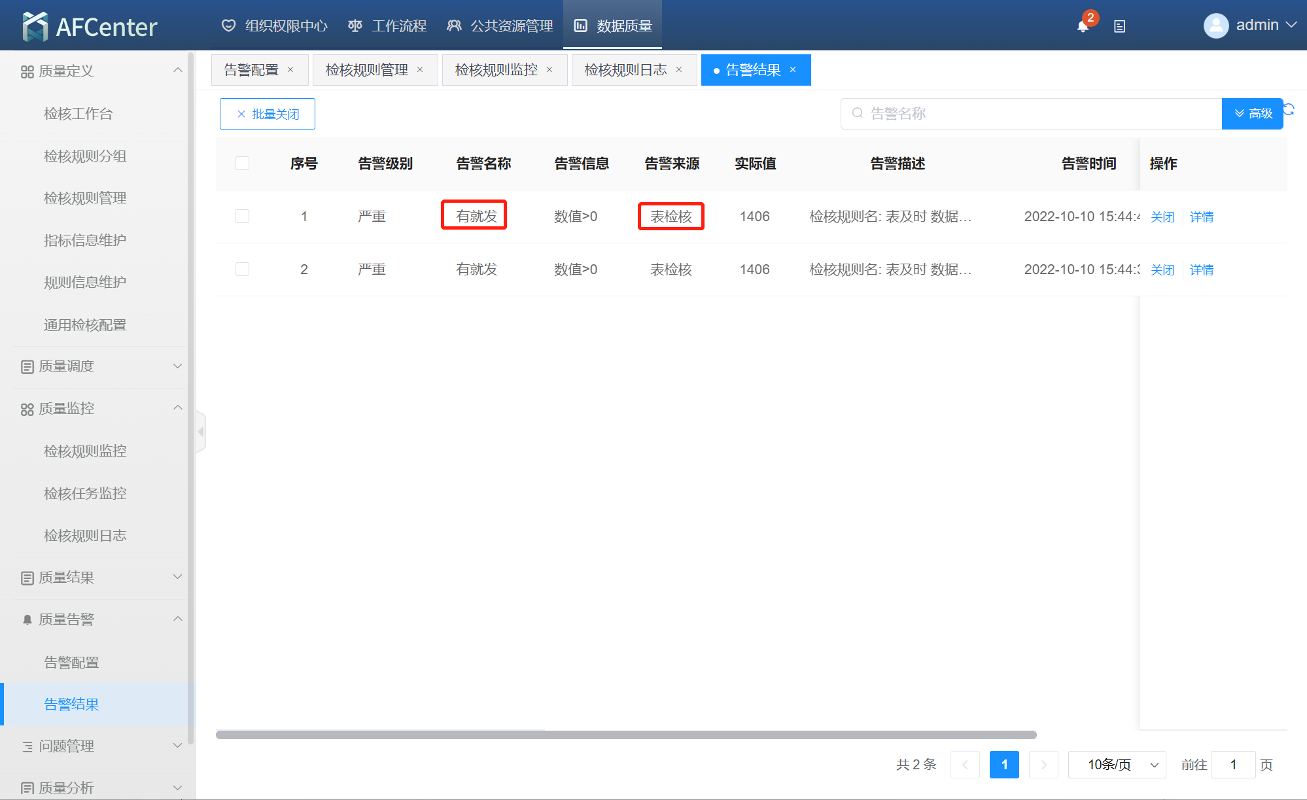Screen dimensions: 1307x800
Task: Close the 检核规则日志 tab via X icon
Action: pos(679,70)
